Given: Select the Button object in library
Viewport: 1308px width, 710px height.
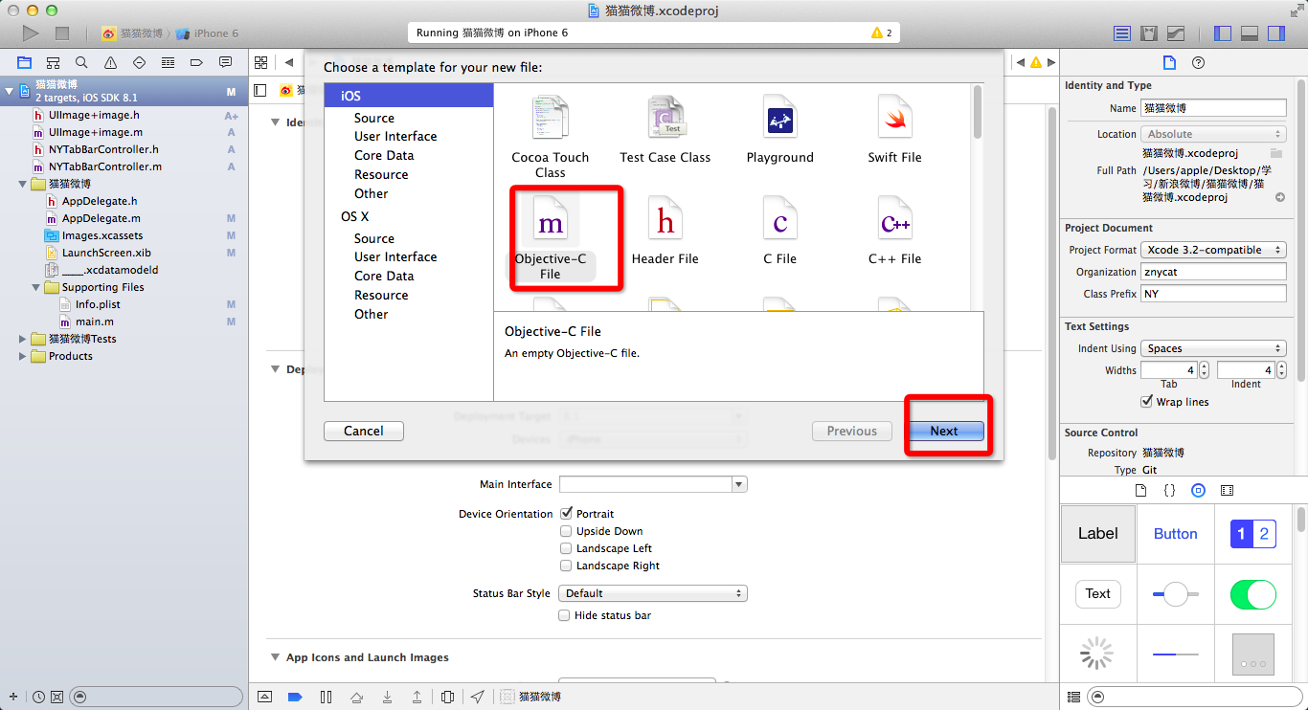Looking at the screenshot, I should (1176, 534).
